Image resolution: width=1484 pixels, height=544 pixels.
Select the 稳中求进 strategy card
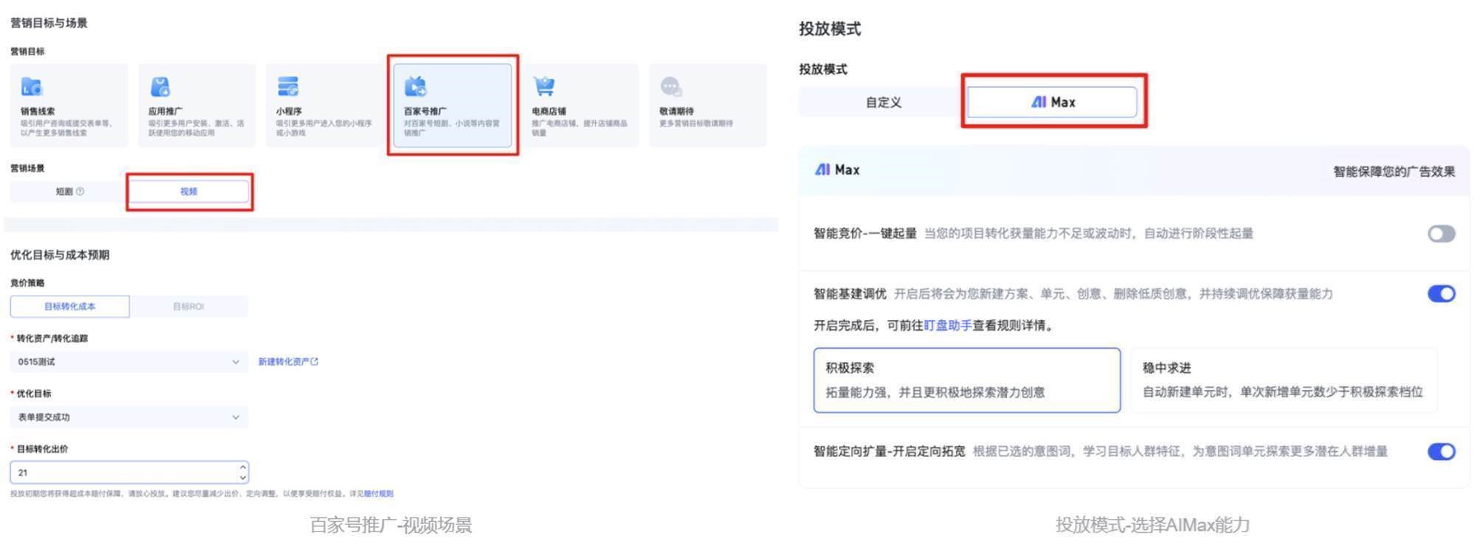pos(1283,380)
